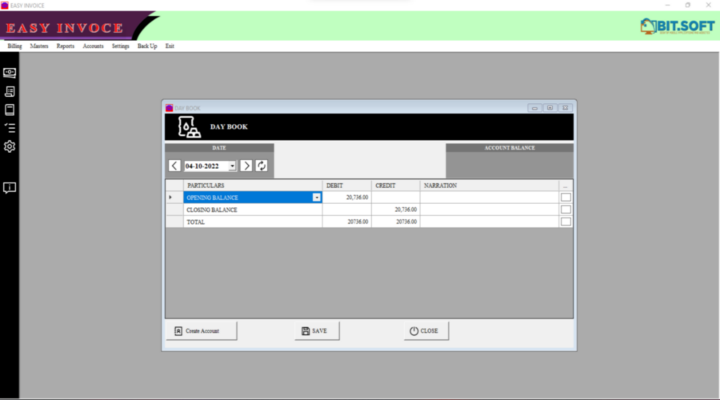
Task: Advance to next date with right arrow
Action: click(x=246, y=166)
